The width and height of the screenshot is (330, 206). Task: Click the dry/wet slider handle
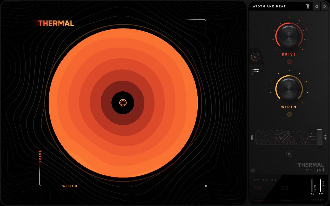click(x=319, y=137)
